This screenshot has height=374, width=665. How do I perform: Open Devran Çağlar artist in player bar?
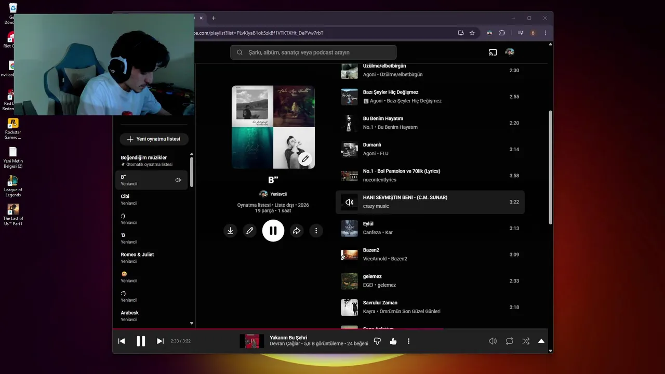(285, 344)
